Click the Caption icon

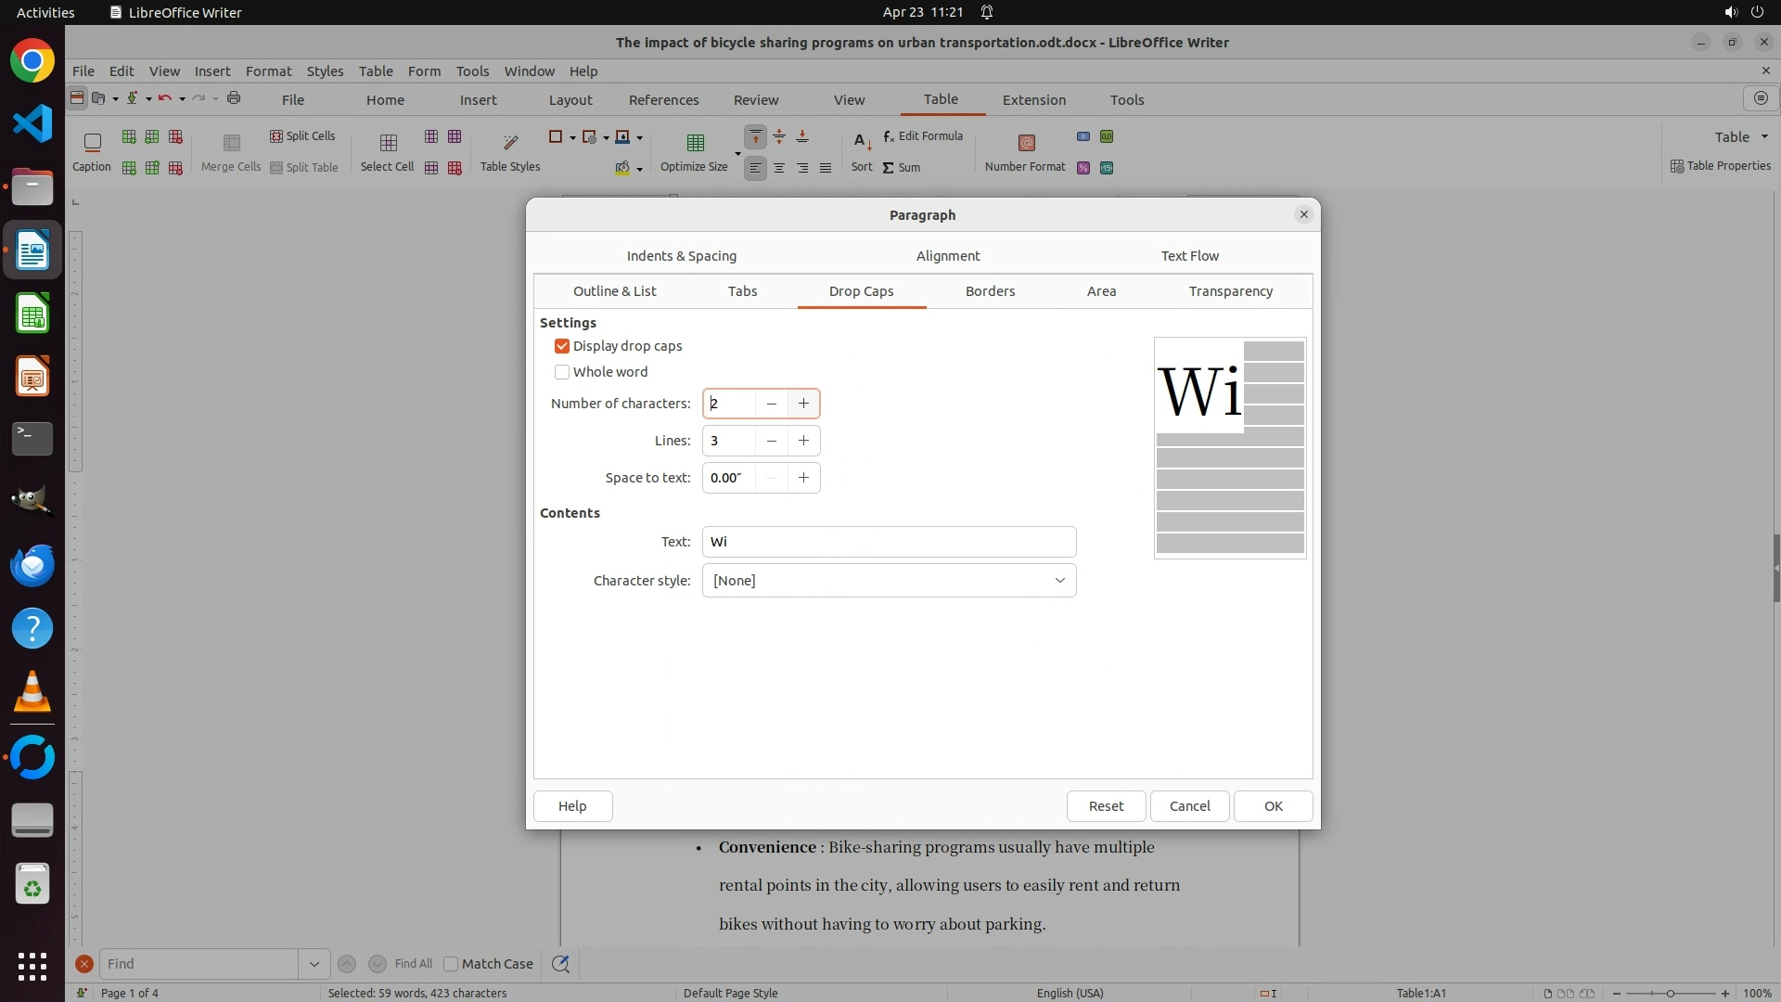(92, 142)
